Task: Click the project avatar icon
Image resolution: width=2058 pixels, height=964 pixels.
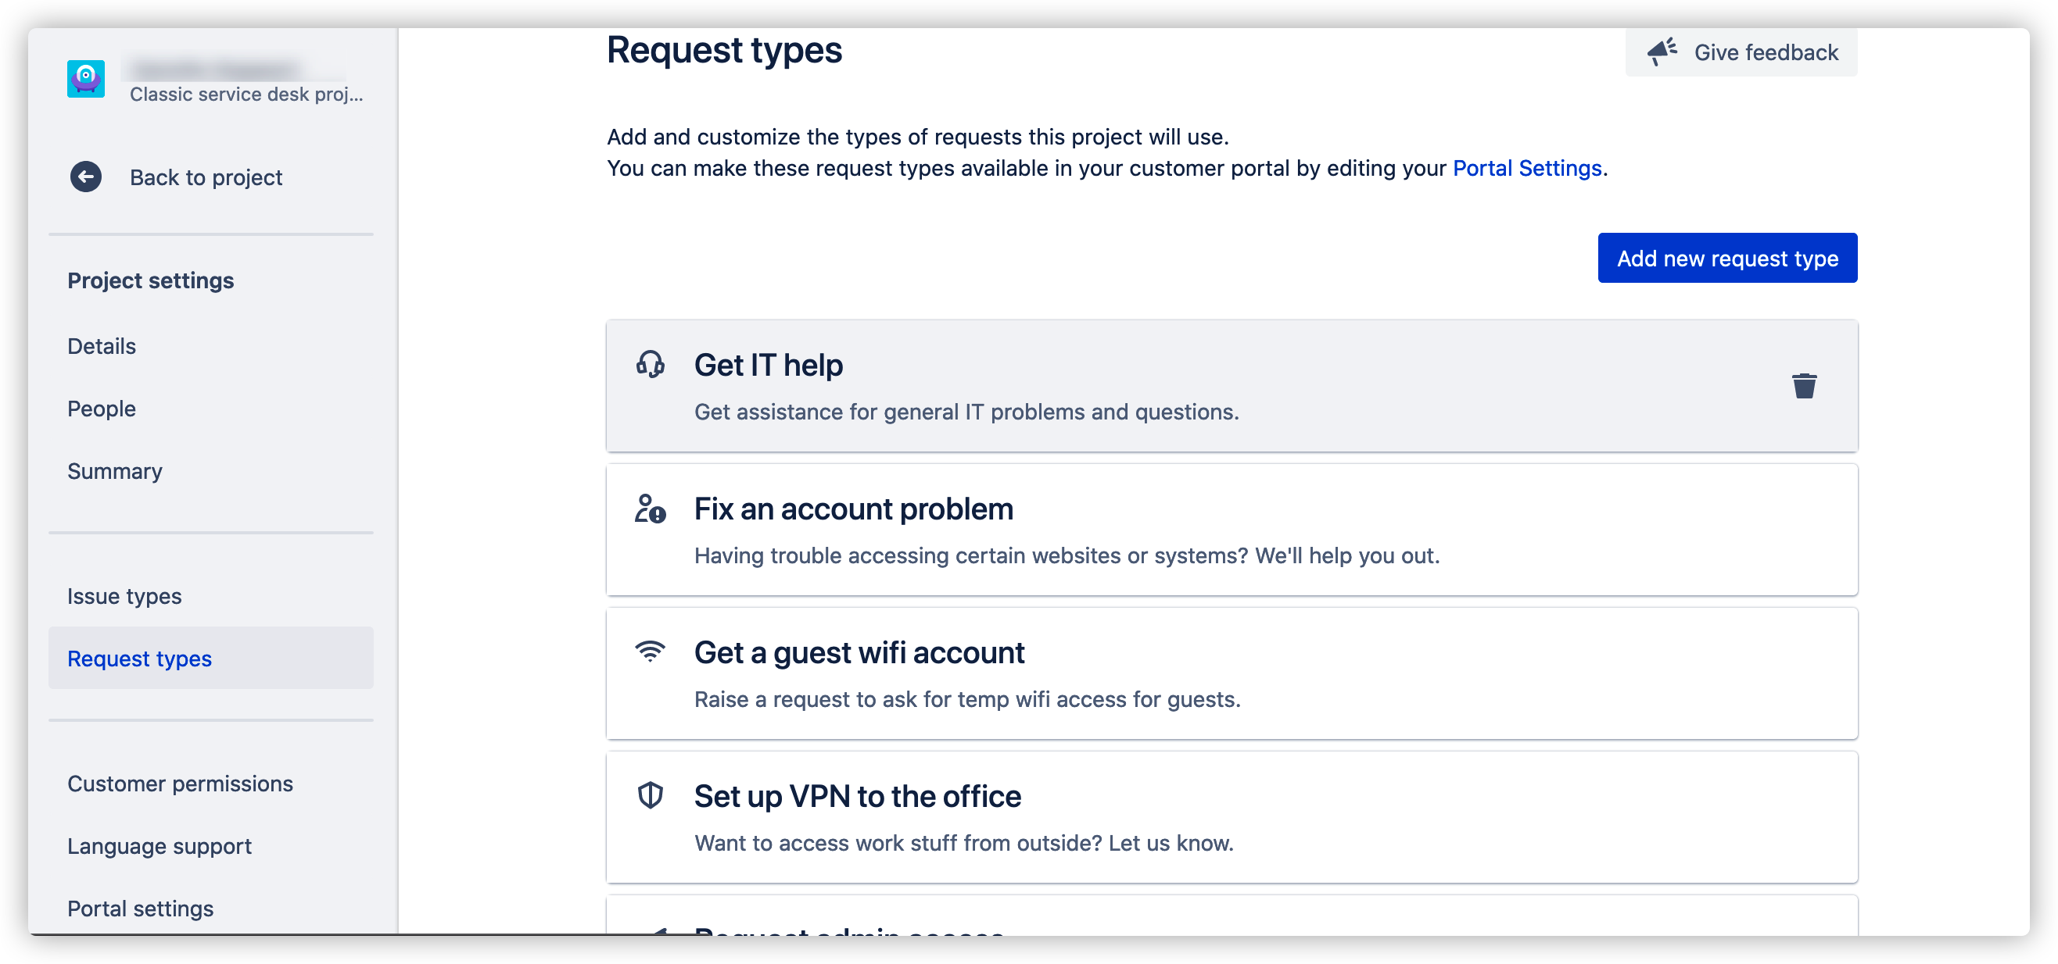Action: [x=85, y=79]
